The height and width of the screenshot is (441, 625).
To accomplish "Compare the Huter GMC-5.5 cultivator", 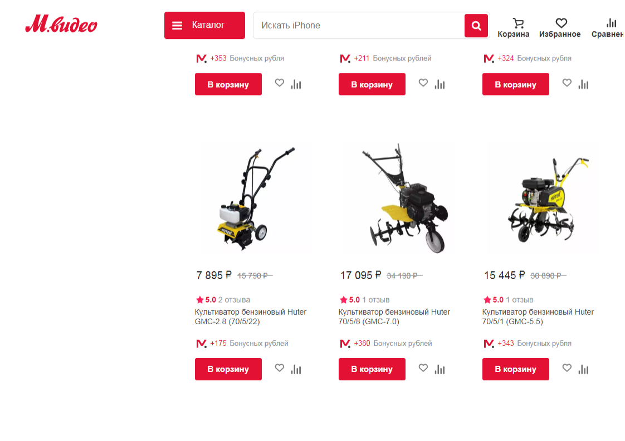I will [x=584, y=369].
